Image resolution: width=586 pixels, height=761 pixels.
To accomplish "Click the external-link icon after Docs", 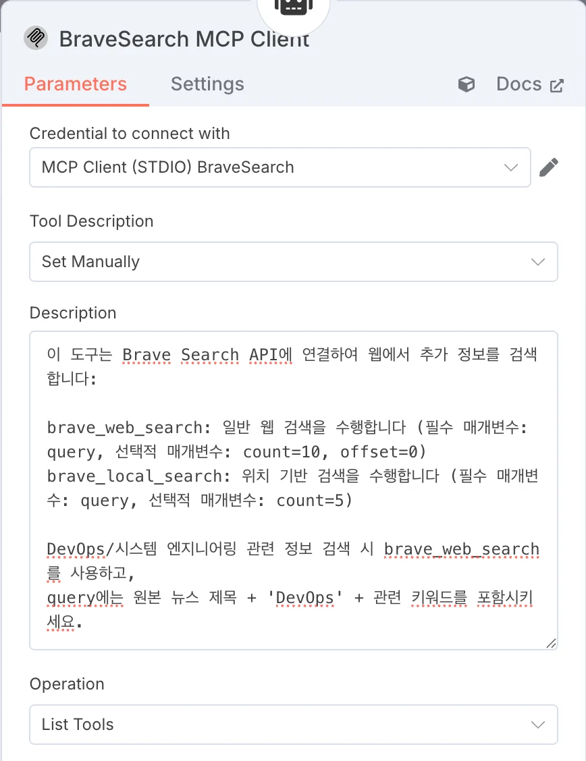I will [x=556, y=84].
